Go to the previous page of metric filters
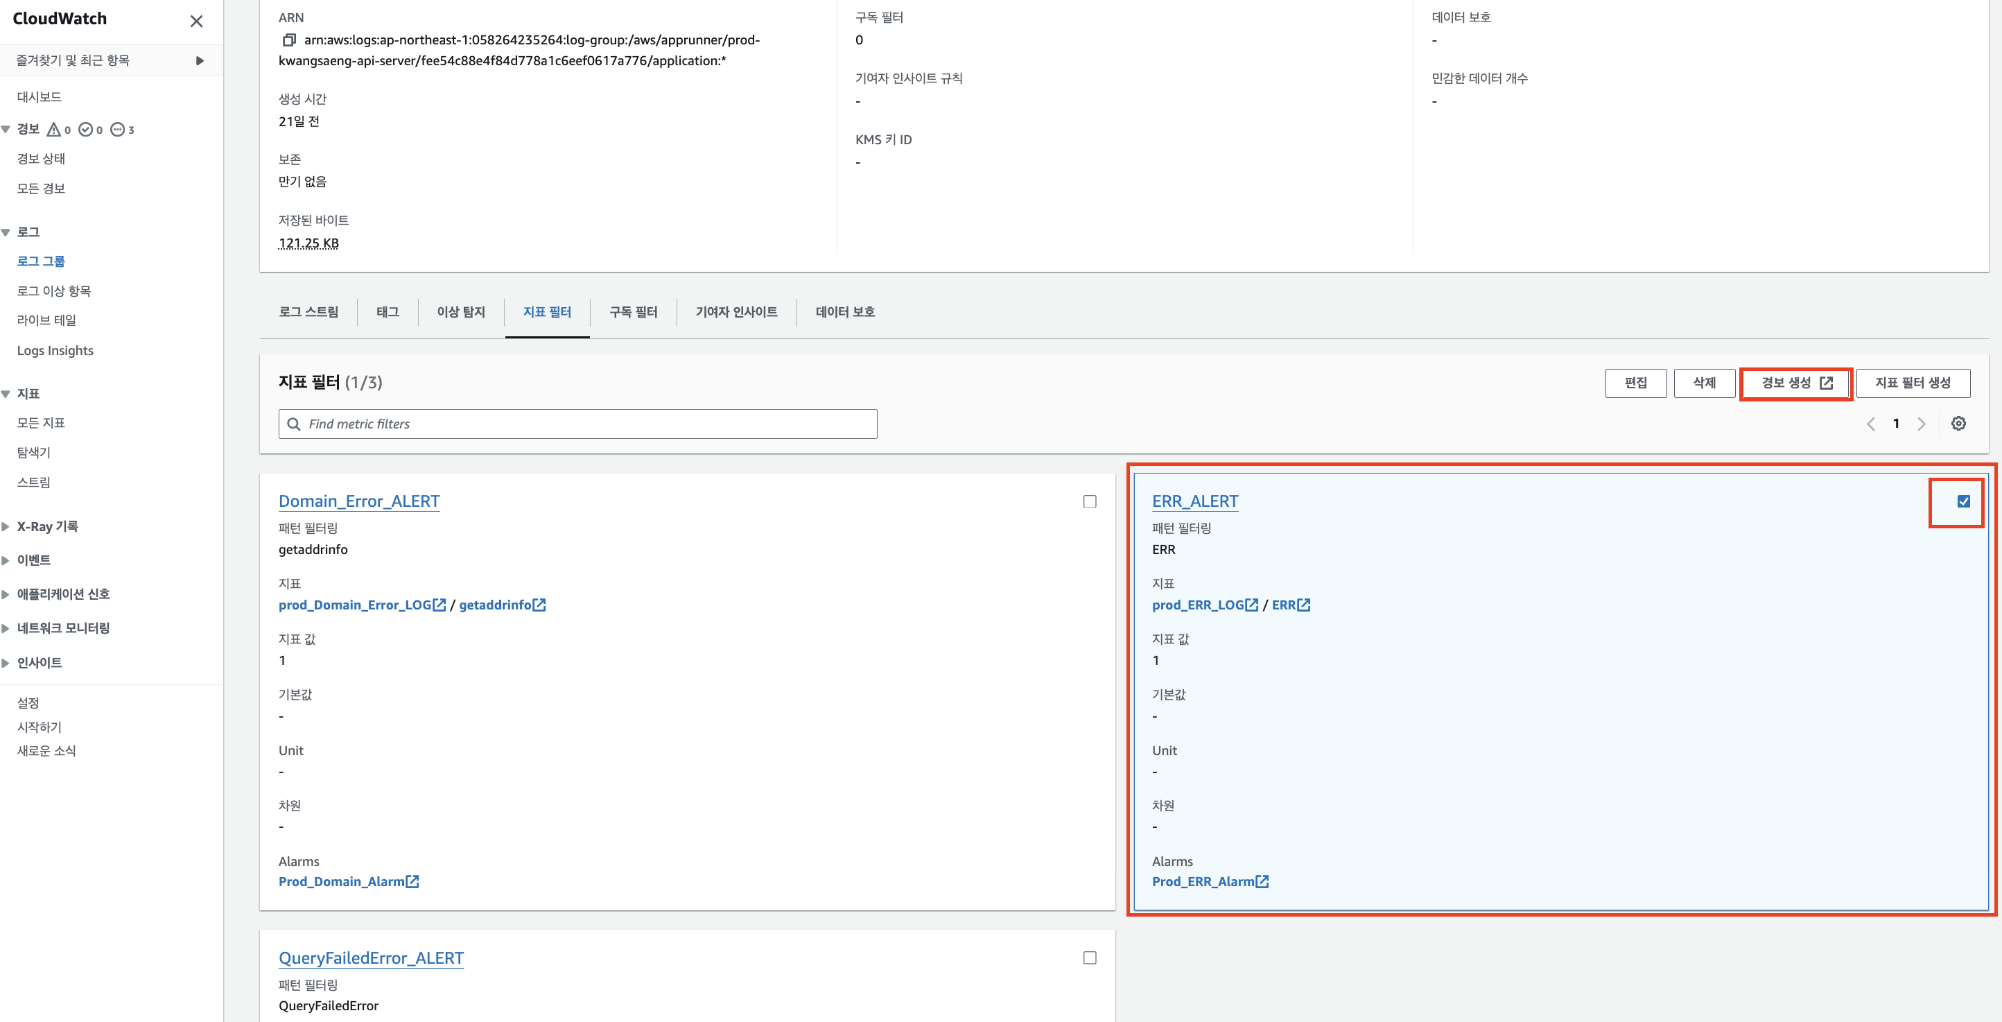Viewport: 2002px width, 1022px height. click(x=1871, y=424)
